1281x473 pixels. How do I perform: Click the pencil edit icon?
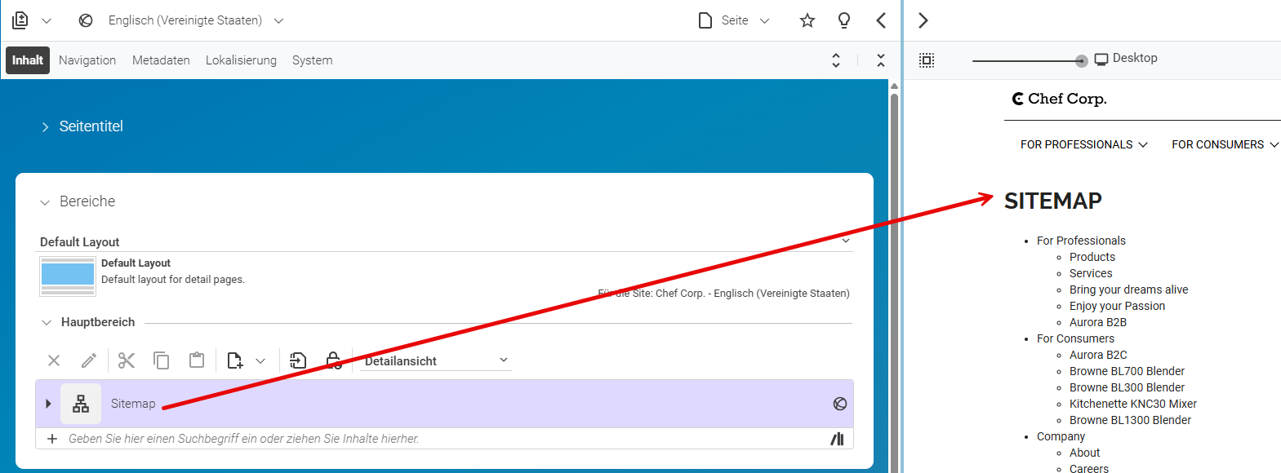click(x=89, y=360)
